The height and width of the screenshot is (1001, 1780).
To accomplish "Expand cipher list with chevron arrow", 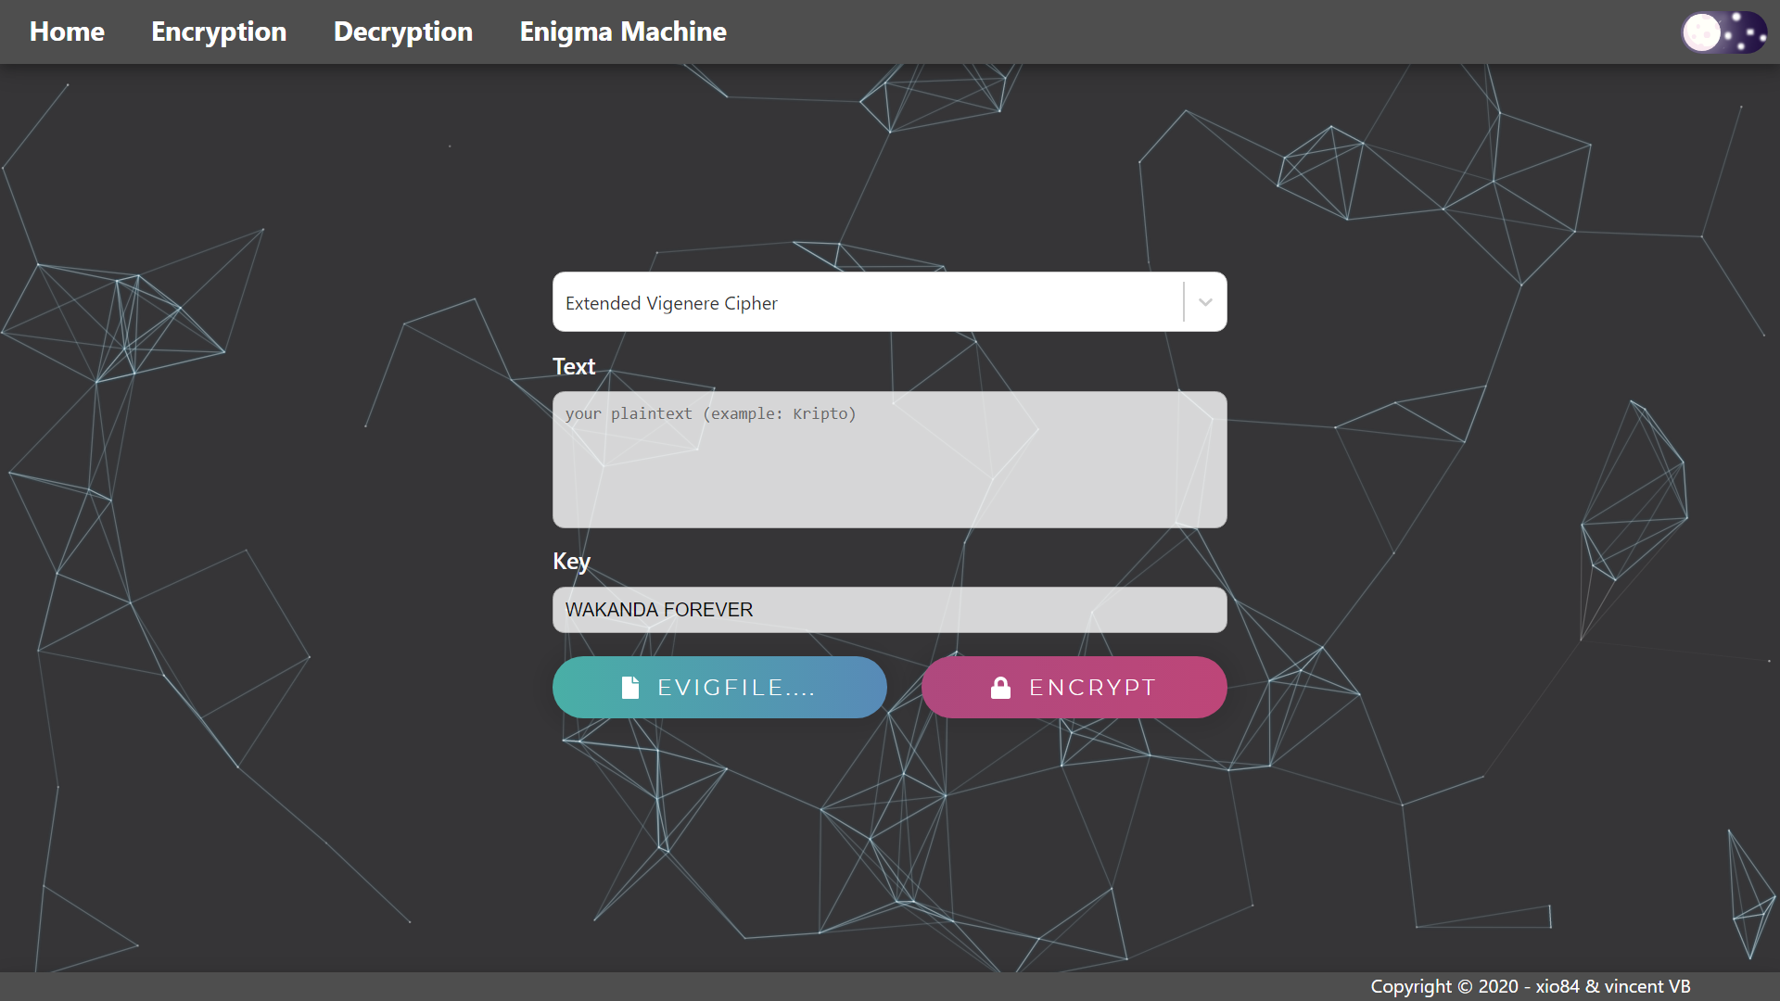I will [1205, 302].
